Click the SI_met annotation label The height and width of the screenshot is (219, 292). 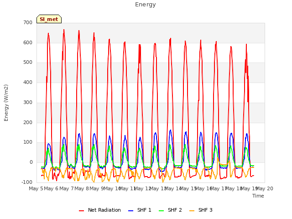click(49, 19)
